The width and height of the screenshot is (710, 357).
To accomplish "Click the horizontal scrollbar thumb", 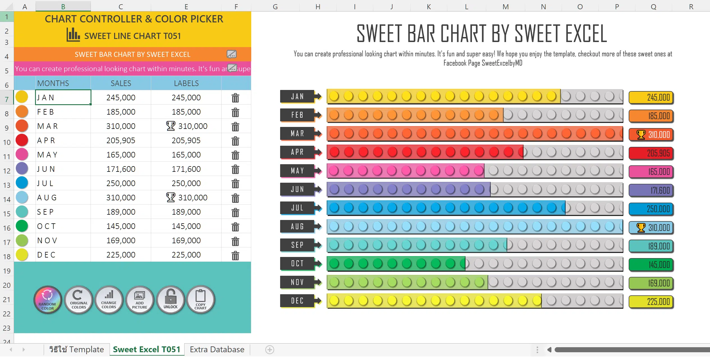I will coord(632,349).
